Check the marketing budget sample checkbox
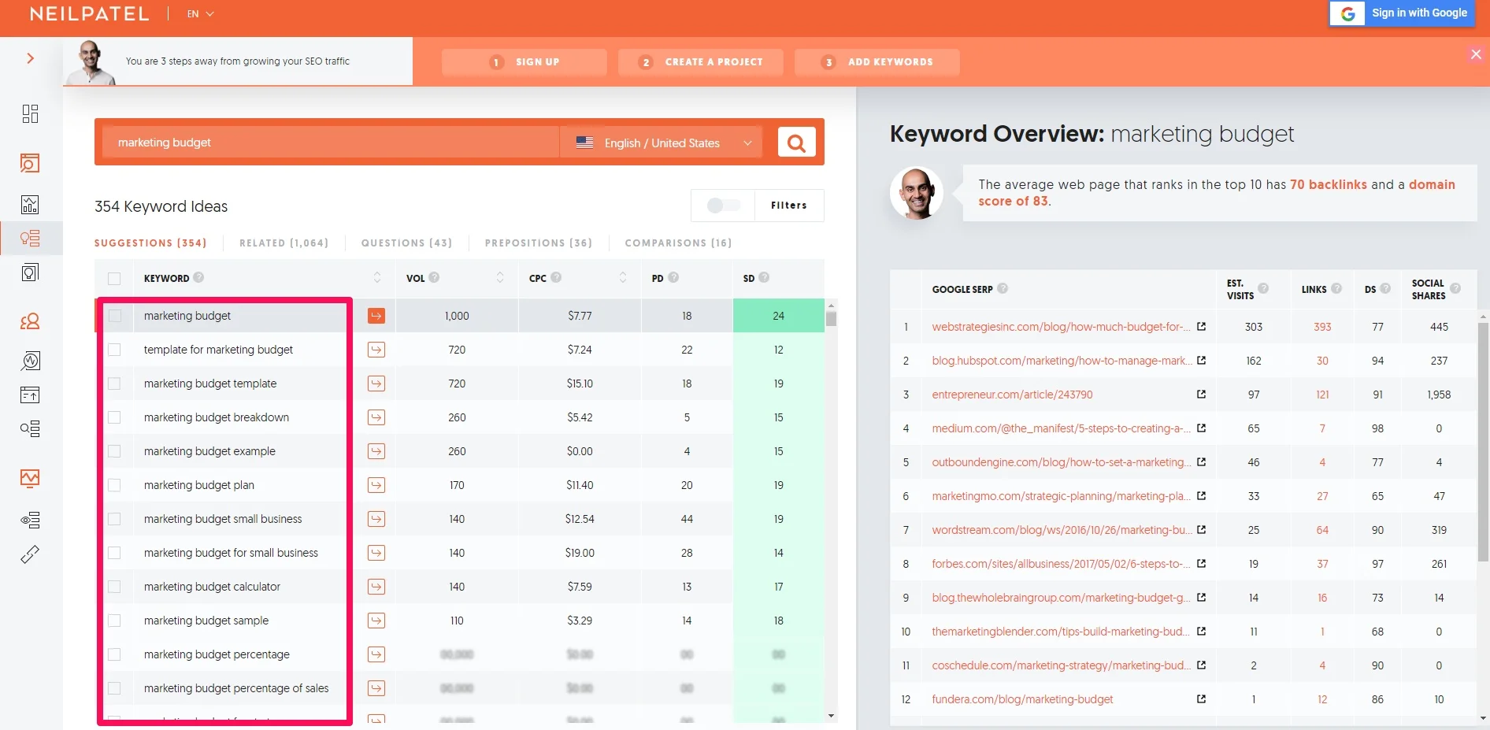This screenshot has width=1490, height=730. (x=114, y=621)
